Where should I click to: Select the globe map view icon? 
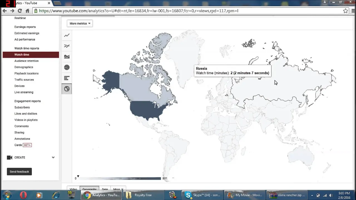[x=67, y=89]
